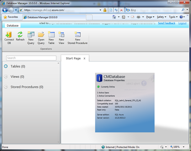191x151 pixels.
Task: Click the Favorites star button
Action: tap(11, 17)
